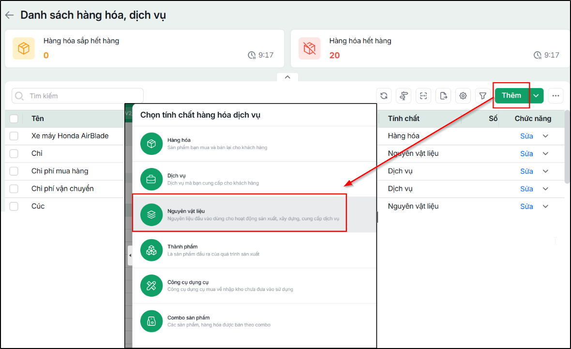This screenshot has height=349, width=571.
Task: Click the Chi phí vận chuyển name
Action: pos(62,189)
